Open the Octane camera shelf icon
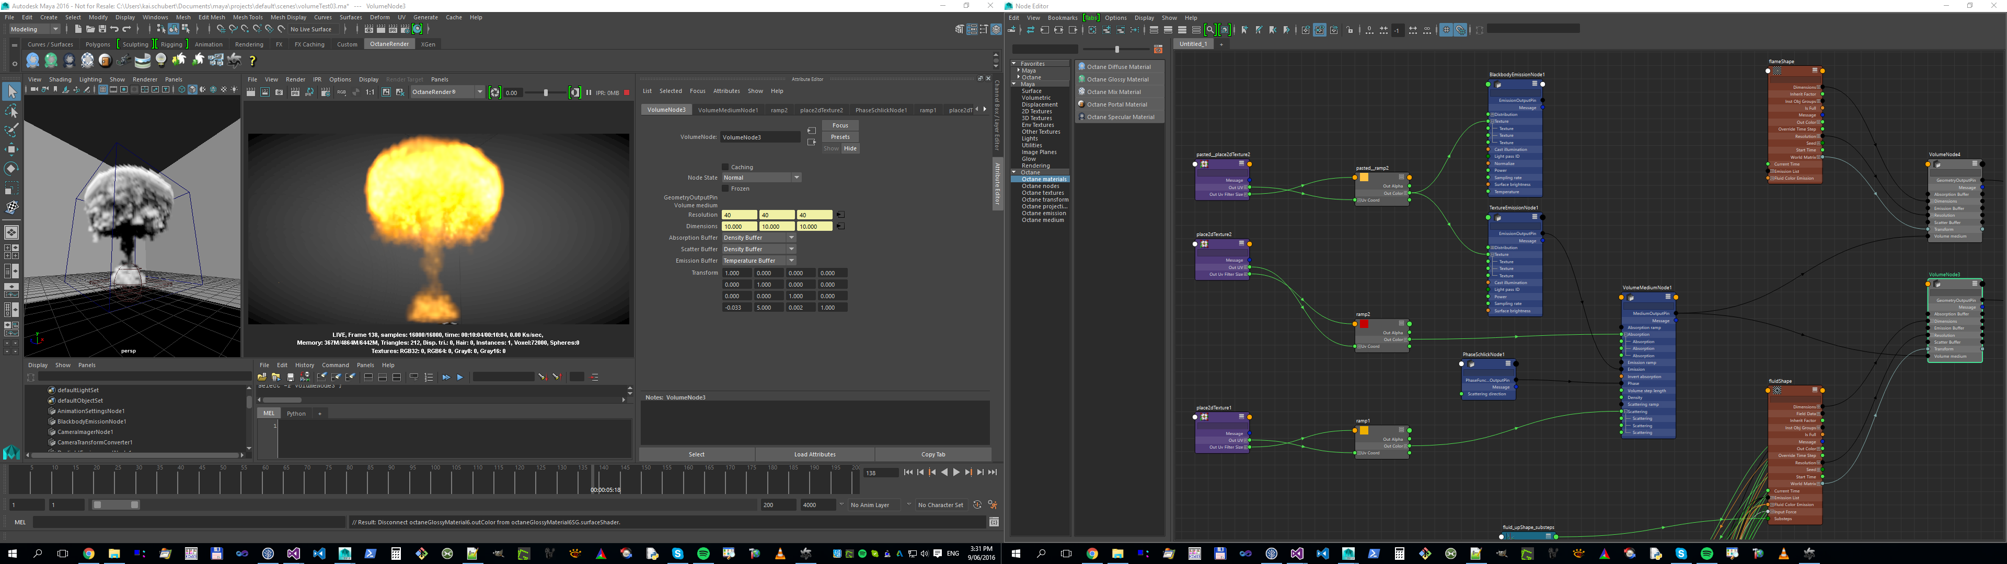Viewport: 2007px width, 564px height. pyautogui.click(x=124, y=61)
